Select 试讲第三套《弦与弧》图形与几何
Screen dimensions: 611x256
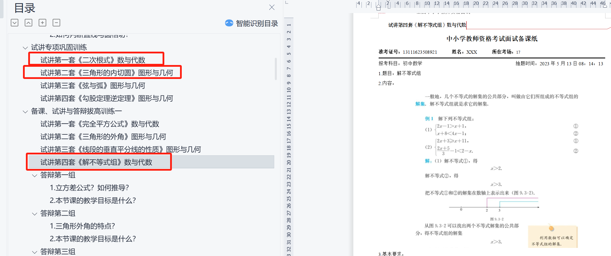coord(92,86)
